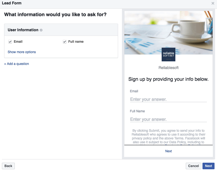Click the Lead Form title bar text
The width and height of the screenshot is (217, 172).
pyautogui.click(x=12, y=3)
